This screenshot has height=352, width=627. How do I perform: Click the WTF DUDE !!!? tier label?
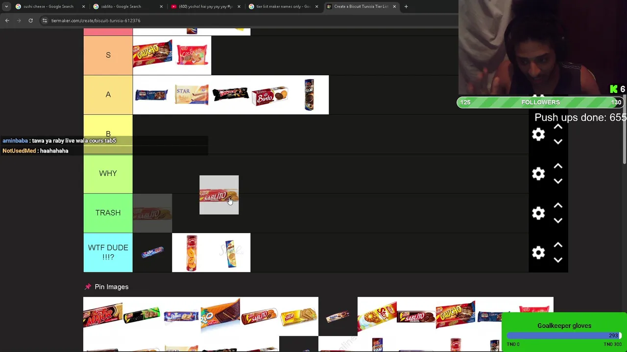108,252
